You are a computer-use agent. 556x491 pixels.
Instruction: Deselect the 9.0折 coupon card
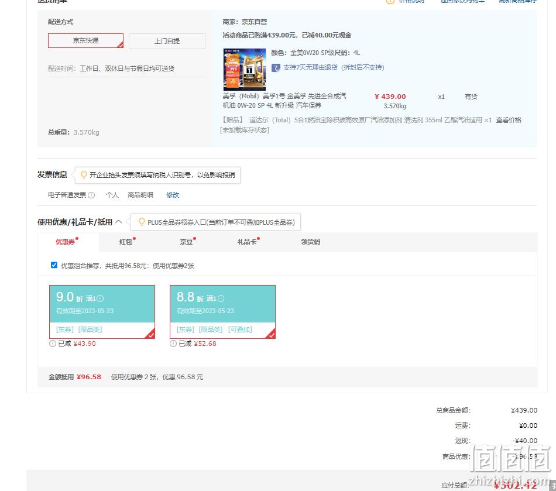pos(102,312)
